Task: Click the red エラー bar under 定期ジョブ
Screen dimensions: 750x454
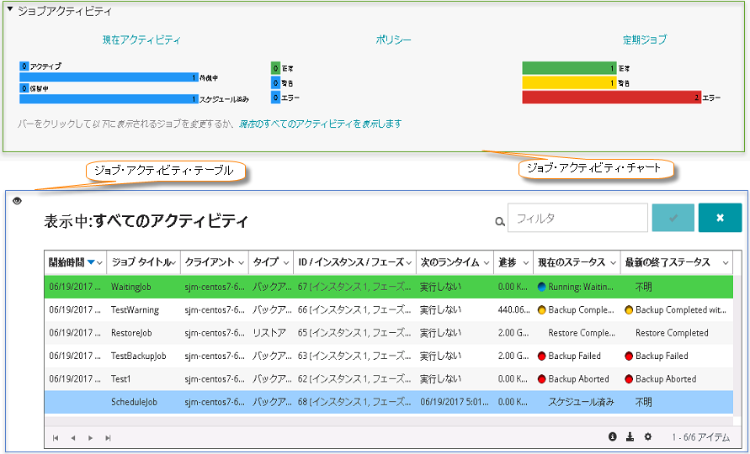Action: tap(611, 98)
